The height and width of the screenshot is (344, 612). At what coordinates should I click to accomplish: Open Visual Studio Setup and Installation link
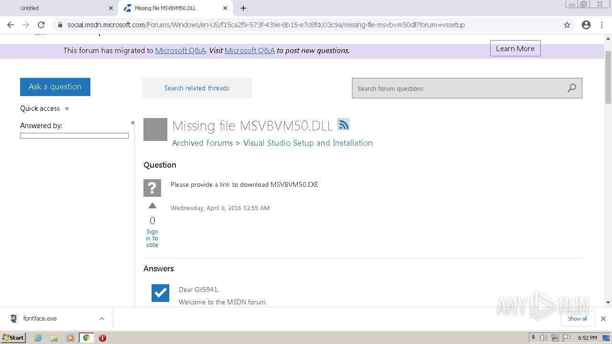pos(308,143)
